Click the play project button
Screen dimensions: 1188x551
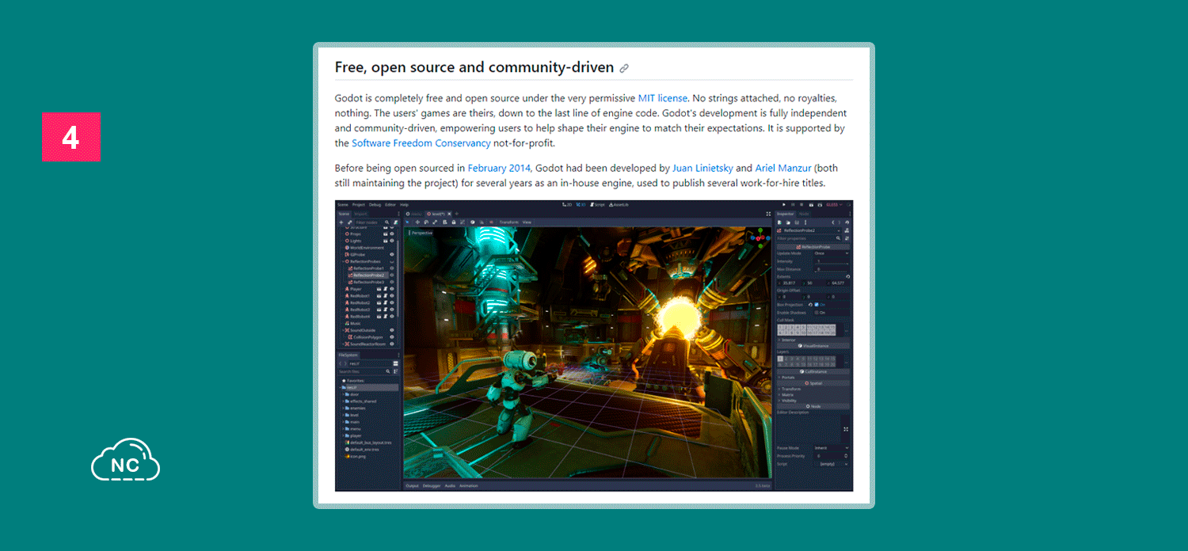(x=783, y=204)
